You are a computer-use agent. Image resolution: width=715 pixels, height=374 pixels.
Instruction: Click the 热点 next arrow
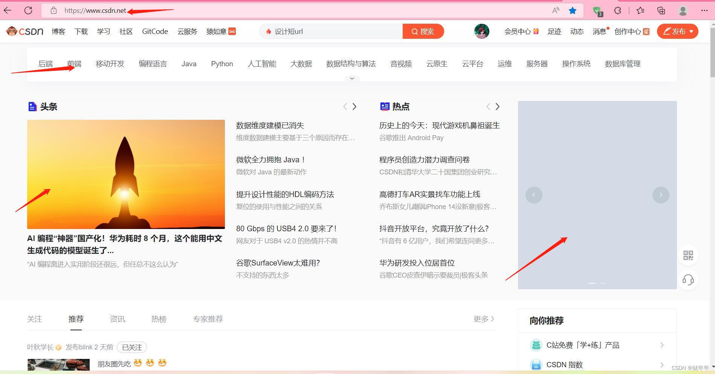tap(497, 107)
